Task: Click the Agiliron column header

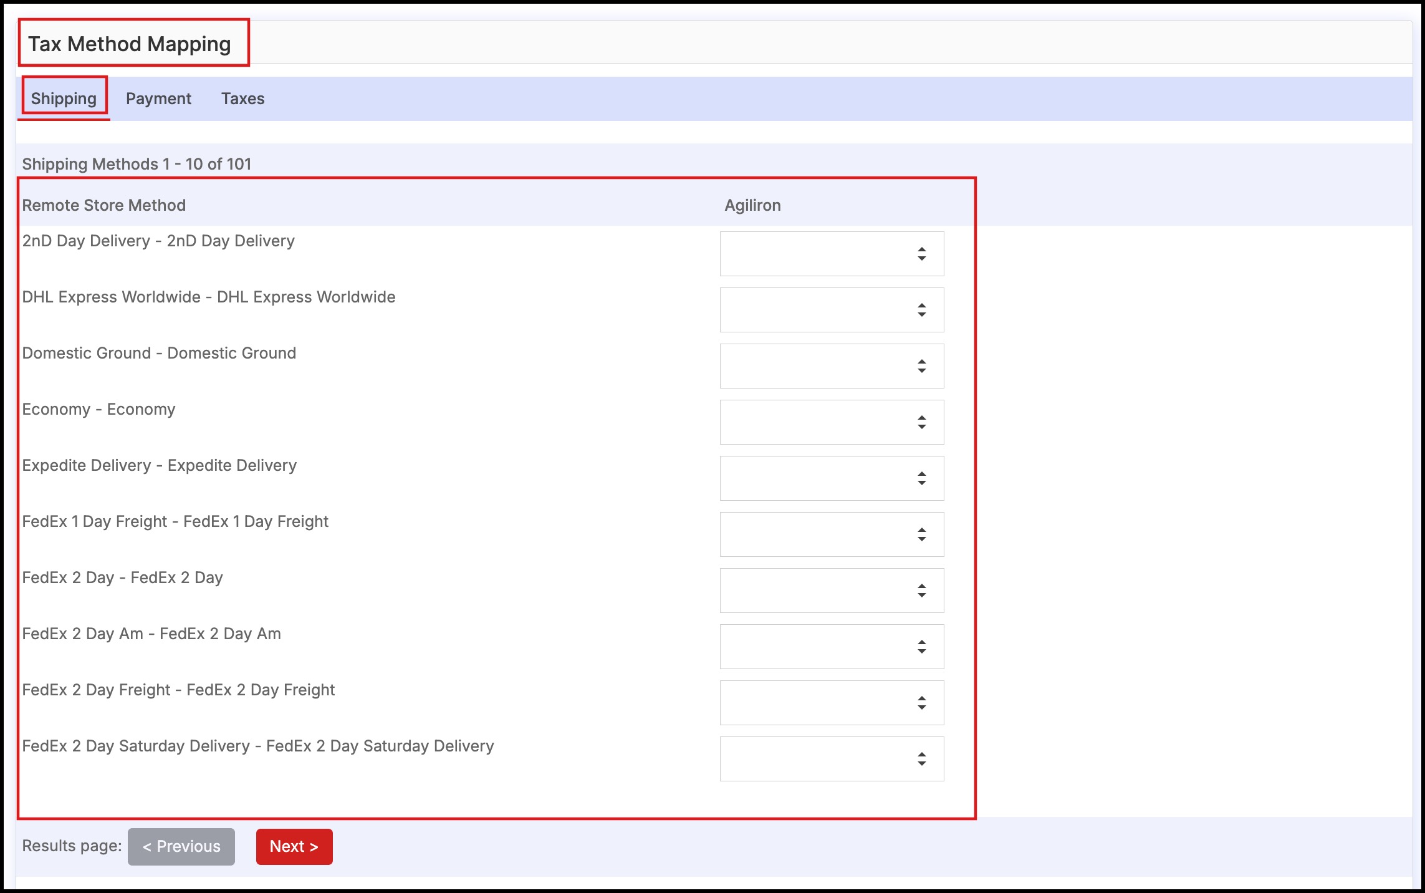Action: click(x=752, y=205)
